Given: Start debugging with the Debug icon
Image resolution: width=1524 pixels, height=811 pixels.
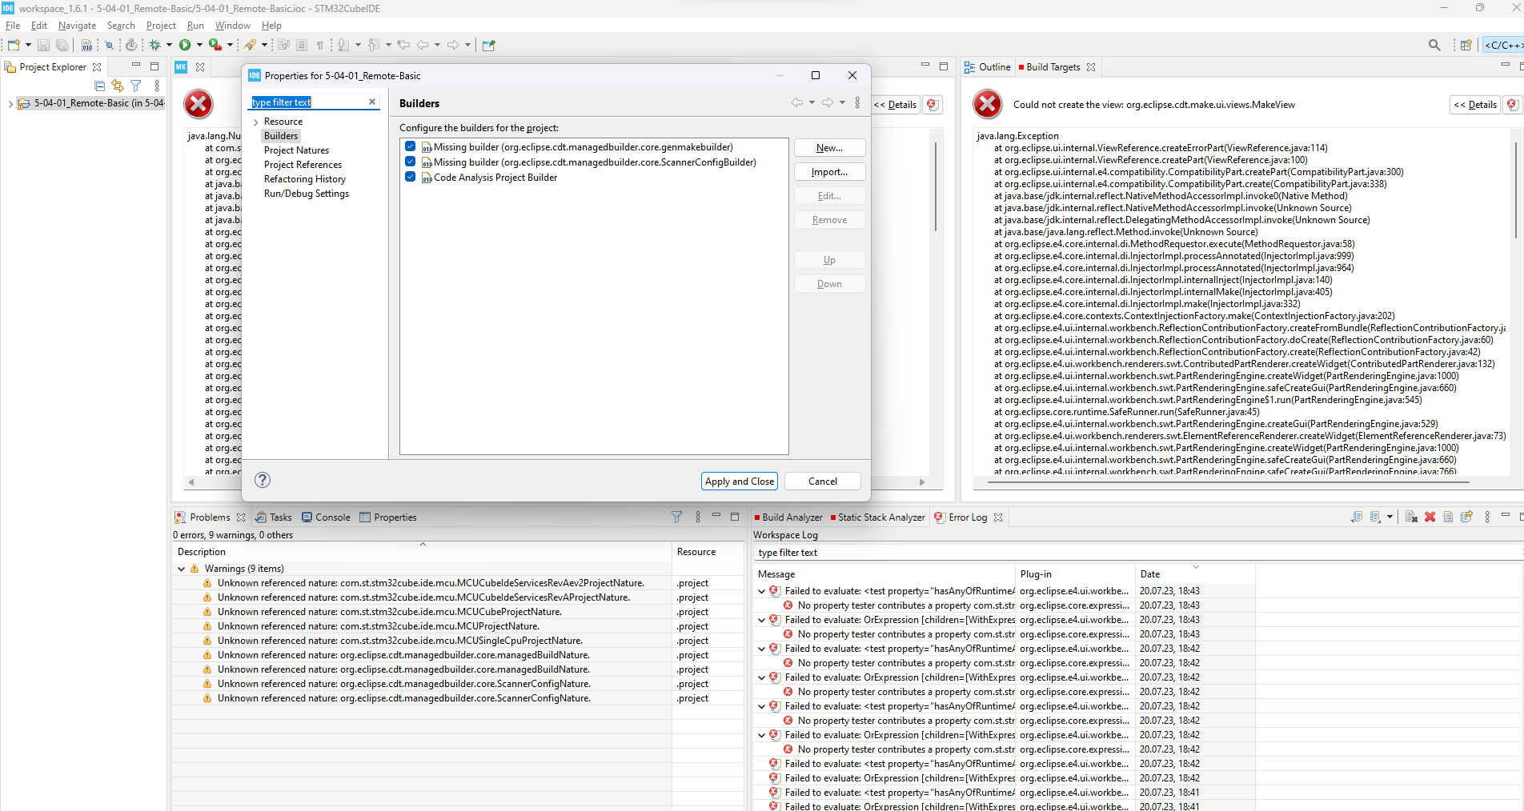Looking at the screenshot, I should 155,45.
